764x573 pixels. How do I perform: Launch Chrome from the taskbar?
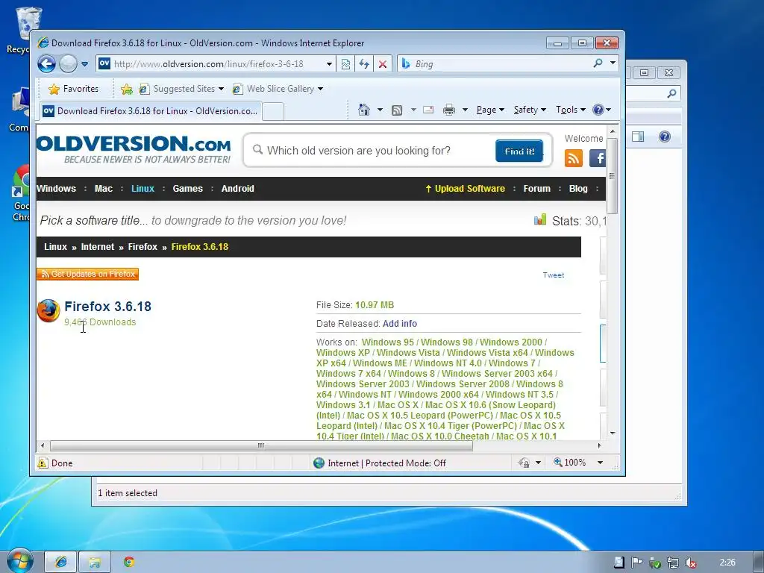(x=129, y=562)
